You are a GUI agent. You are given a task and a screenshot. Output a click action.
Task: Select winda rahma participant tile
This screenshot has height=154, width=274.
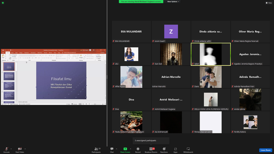pos(250,100)
